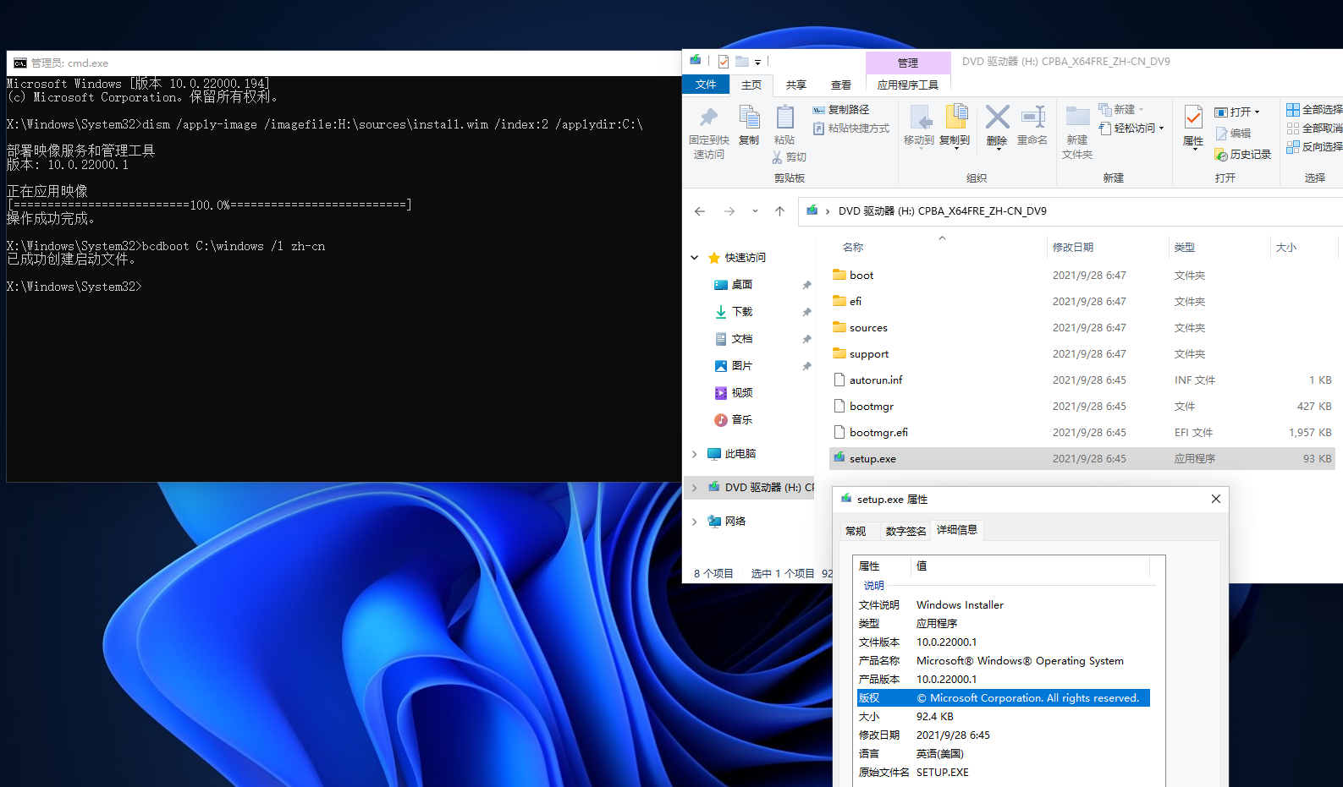Select Pictures (图片) in navigation pane

click(x=742, y=366)
